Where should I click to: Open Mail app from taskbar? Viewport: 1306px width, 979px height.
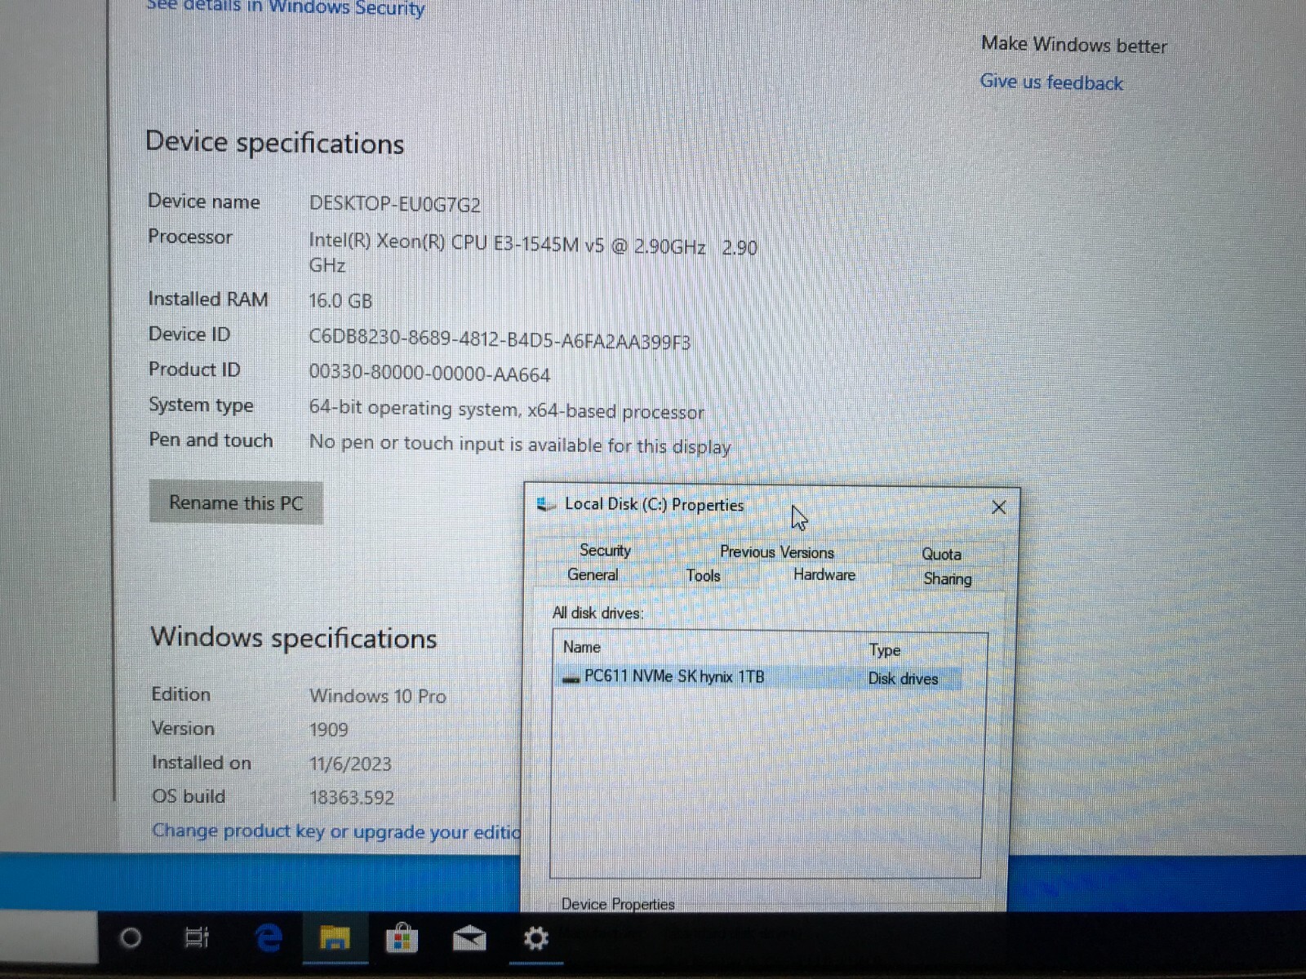point(469,939)
